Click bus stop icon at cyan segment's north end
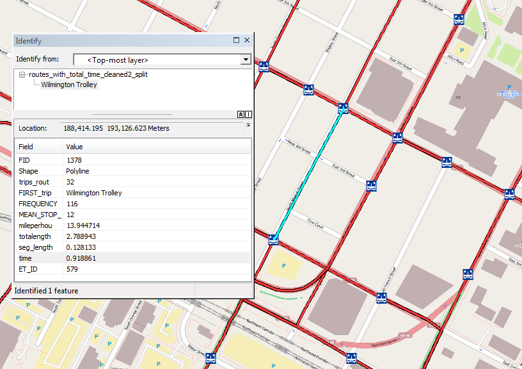Image resolution: width=522 pixels, height=369 pixels. [x=342, y=108]
